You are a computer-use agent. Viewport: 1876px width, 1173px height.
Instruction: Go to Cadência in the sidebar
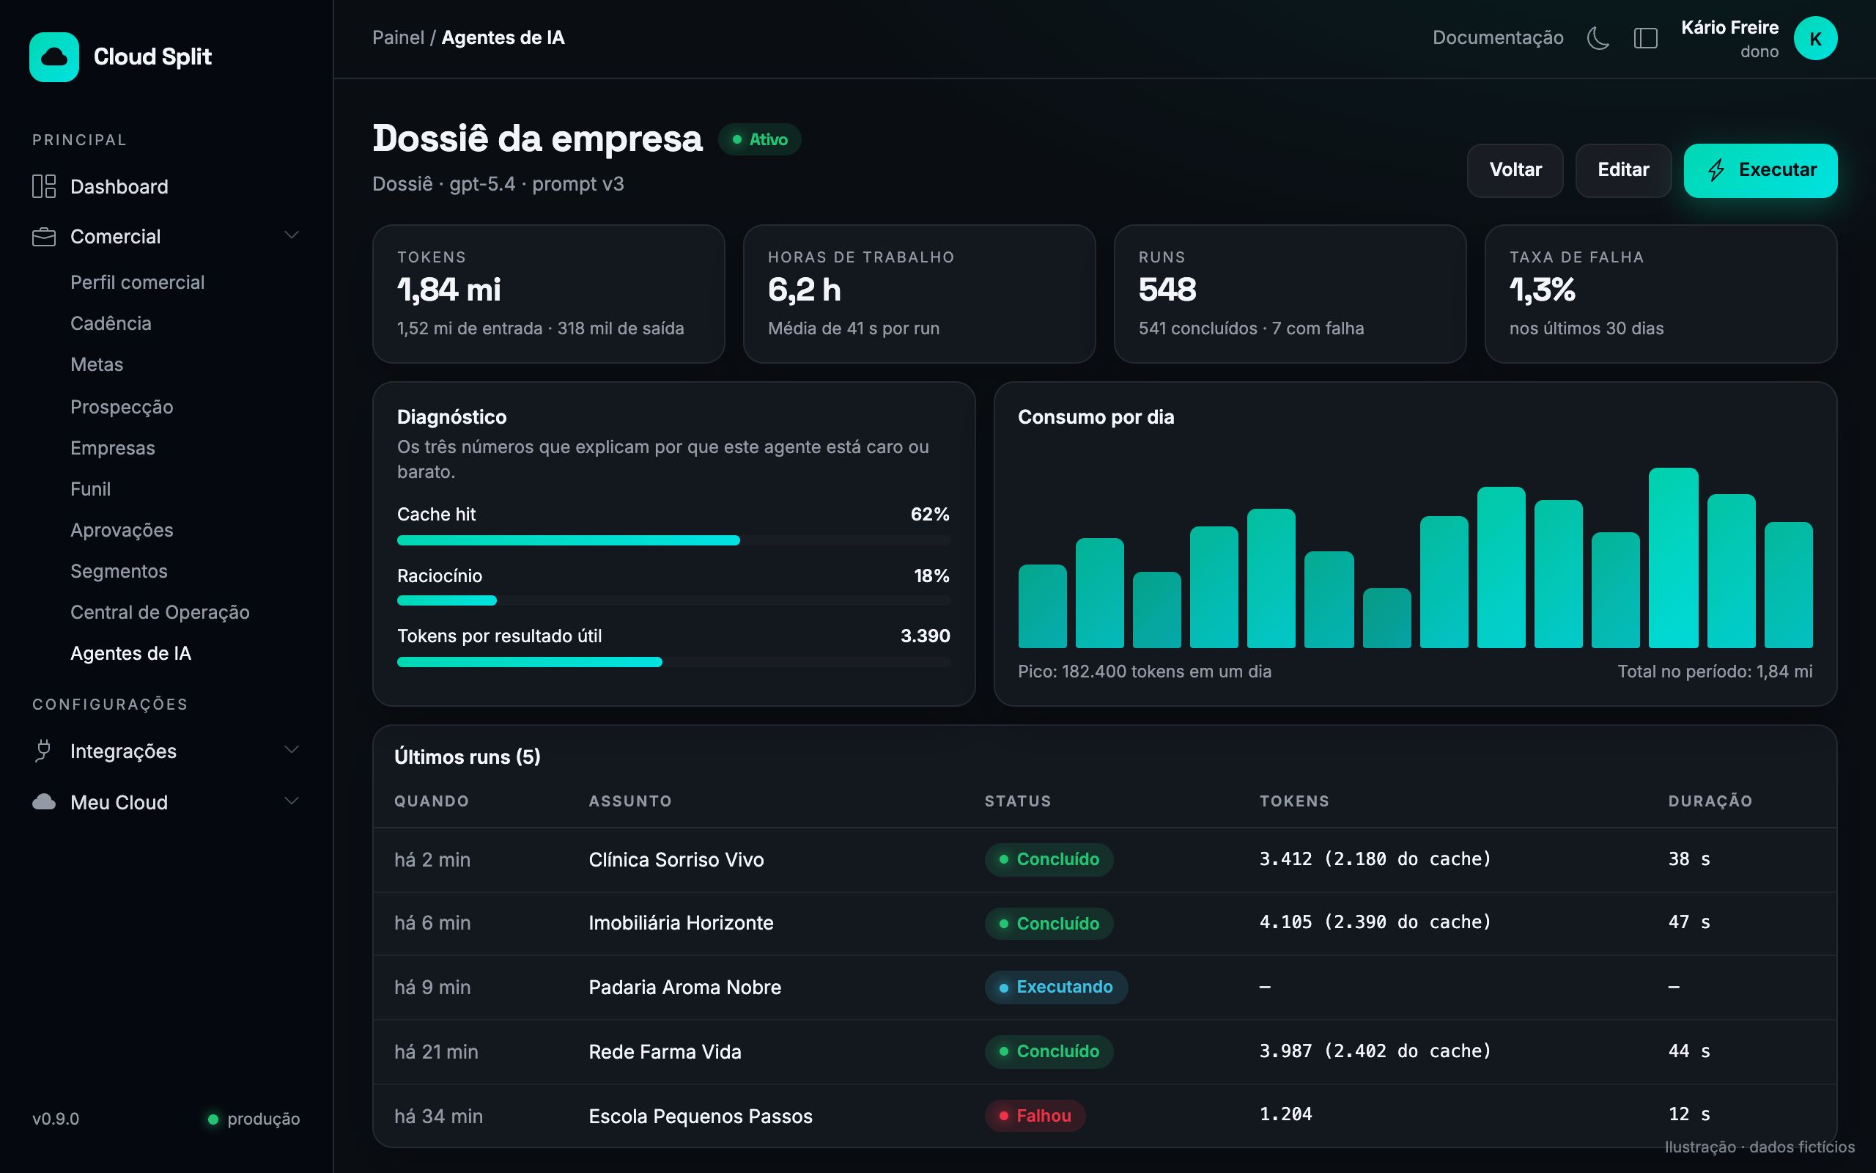[111, 323]
